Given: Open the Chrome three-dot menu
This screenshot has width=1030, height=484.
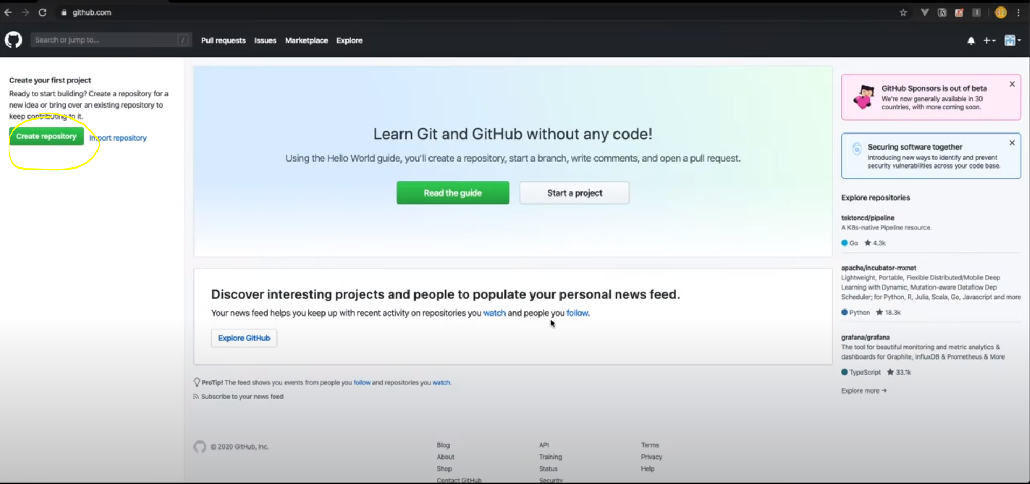Looking at the screenshot, I should tap(1018, 12).
